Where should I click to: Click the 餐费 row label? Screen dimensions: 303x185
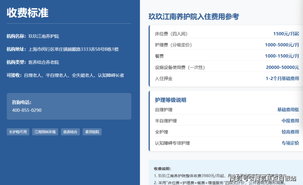click(x=159, y=56)
